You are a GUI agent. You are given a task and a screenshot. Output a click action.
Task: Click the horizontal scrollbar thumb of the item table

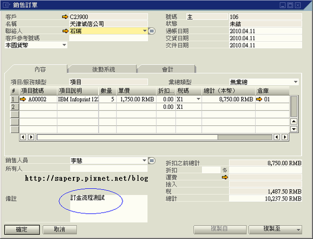pos(127,137)
